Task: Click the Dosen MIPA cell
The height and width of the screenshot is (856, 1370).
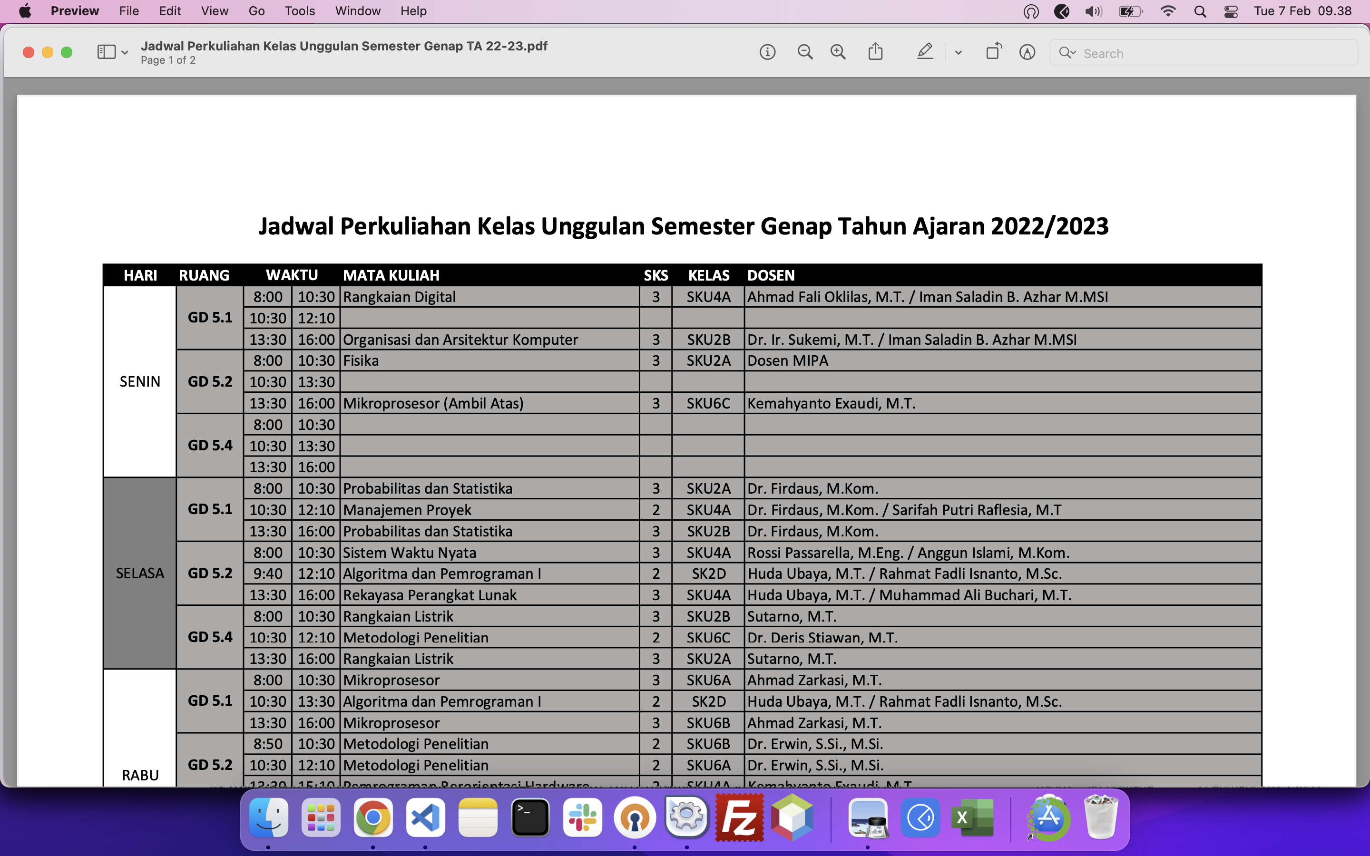Action: point(1003,360)
